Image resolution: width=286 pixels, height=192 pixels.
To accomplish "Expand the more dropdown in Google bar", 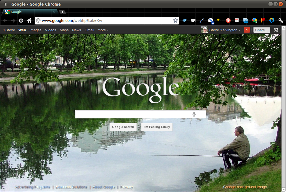I will point(103,30).
